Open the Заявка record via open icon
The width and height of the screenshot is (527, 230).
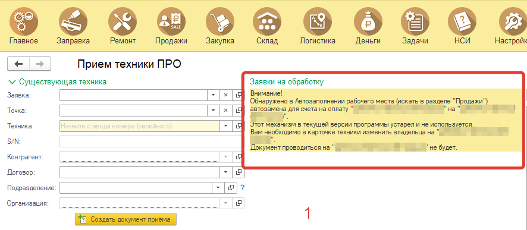click(x=239, y=95)
